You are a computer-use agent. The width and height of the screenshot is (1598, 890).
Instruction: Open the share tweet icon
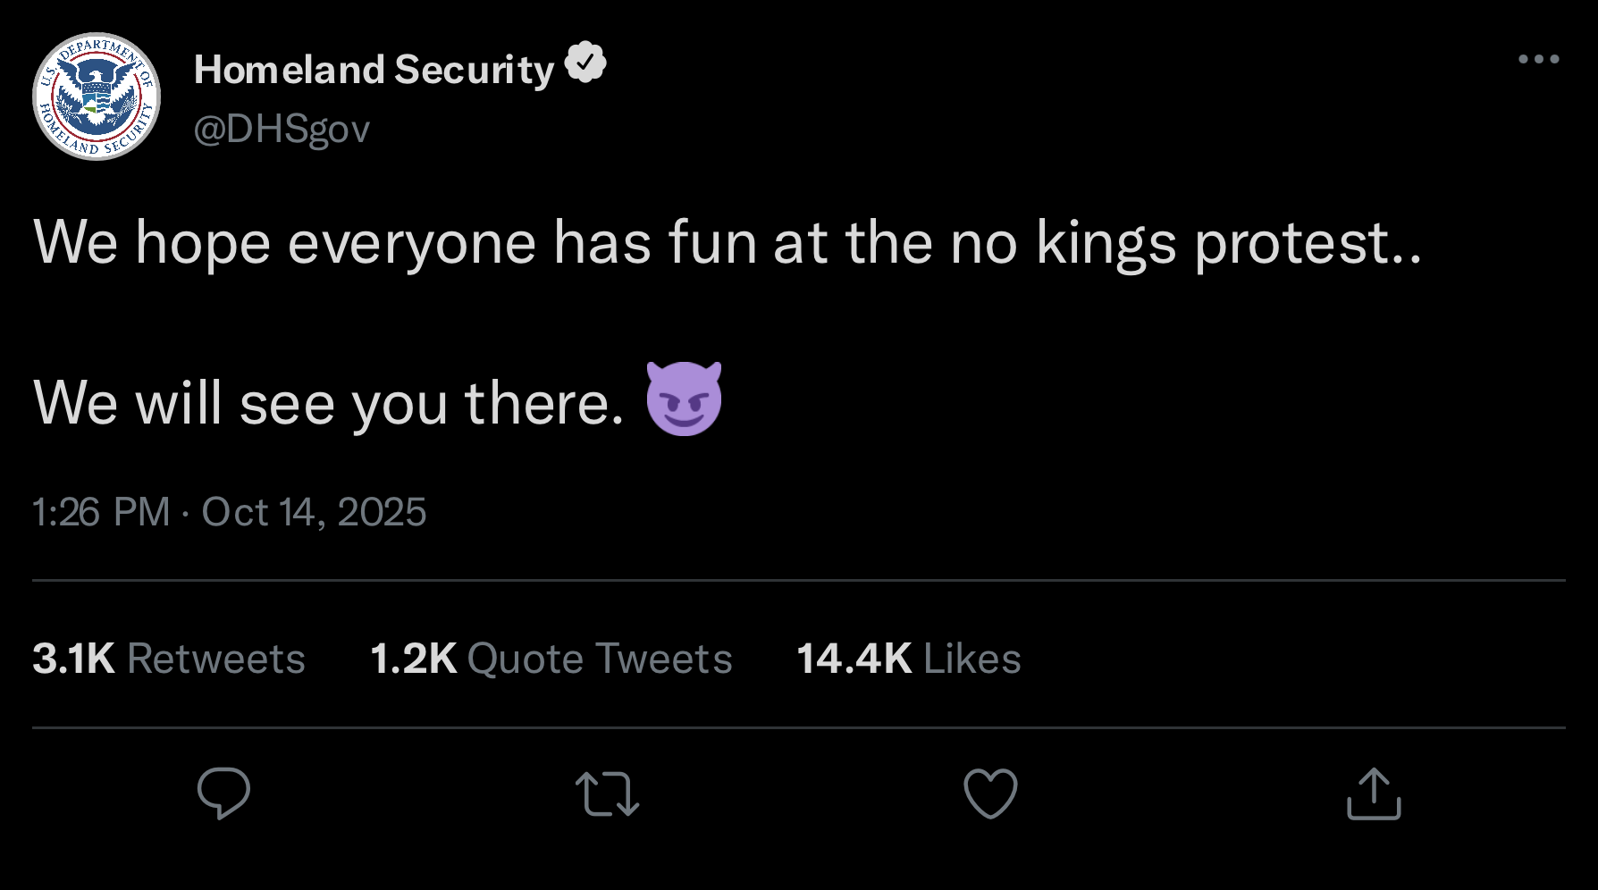[x=1374, y=793]
